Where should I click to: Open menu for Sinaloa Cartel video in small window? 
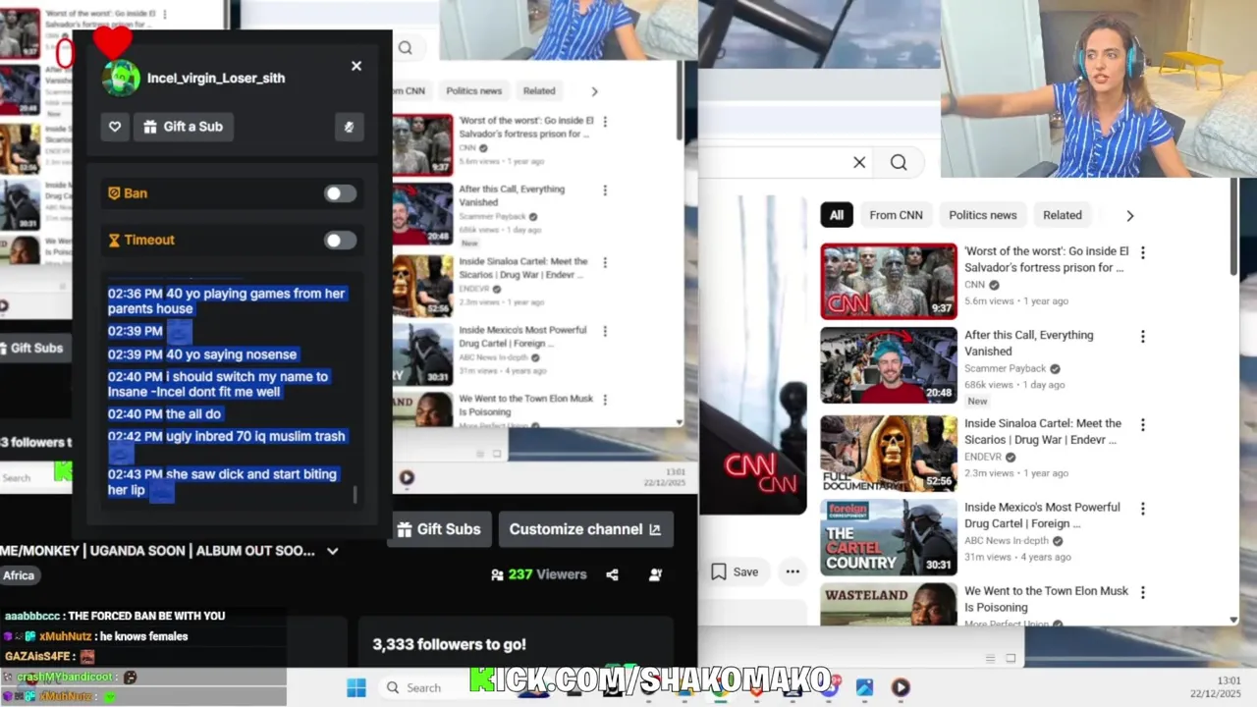click(x=605, y=263)
